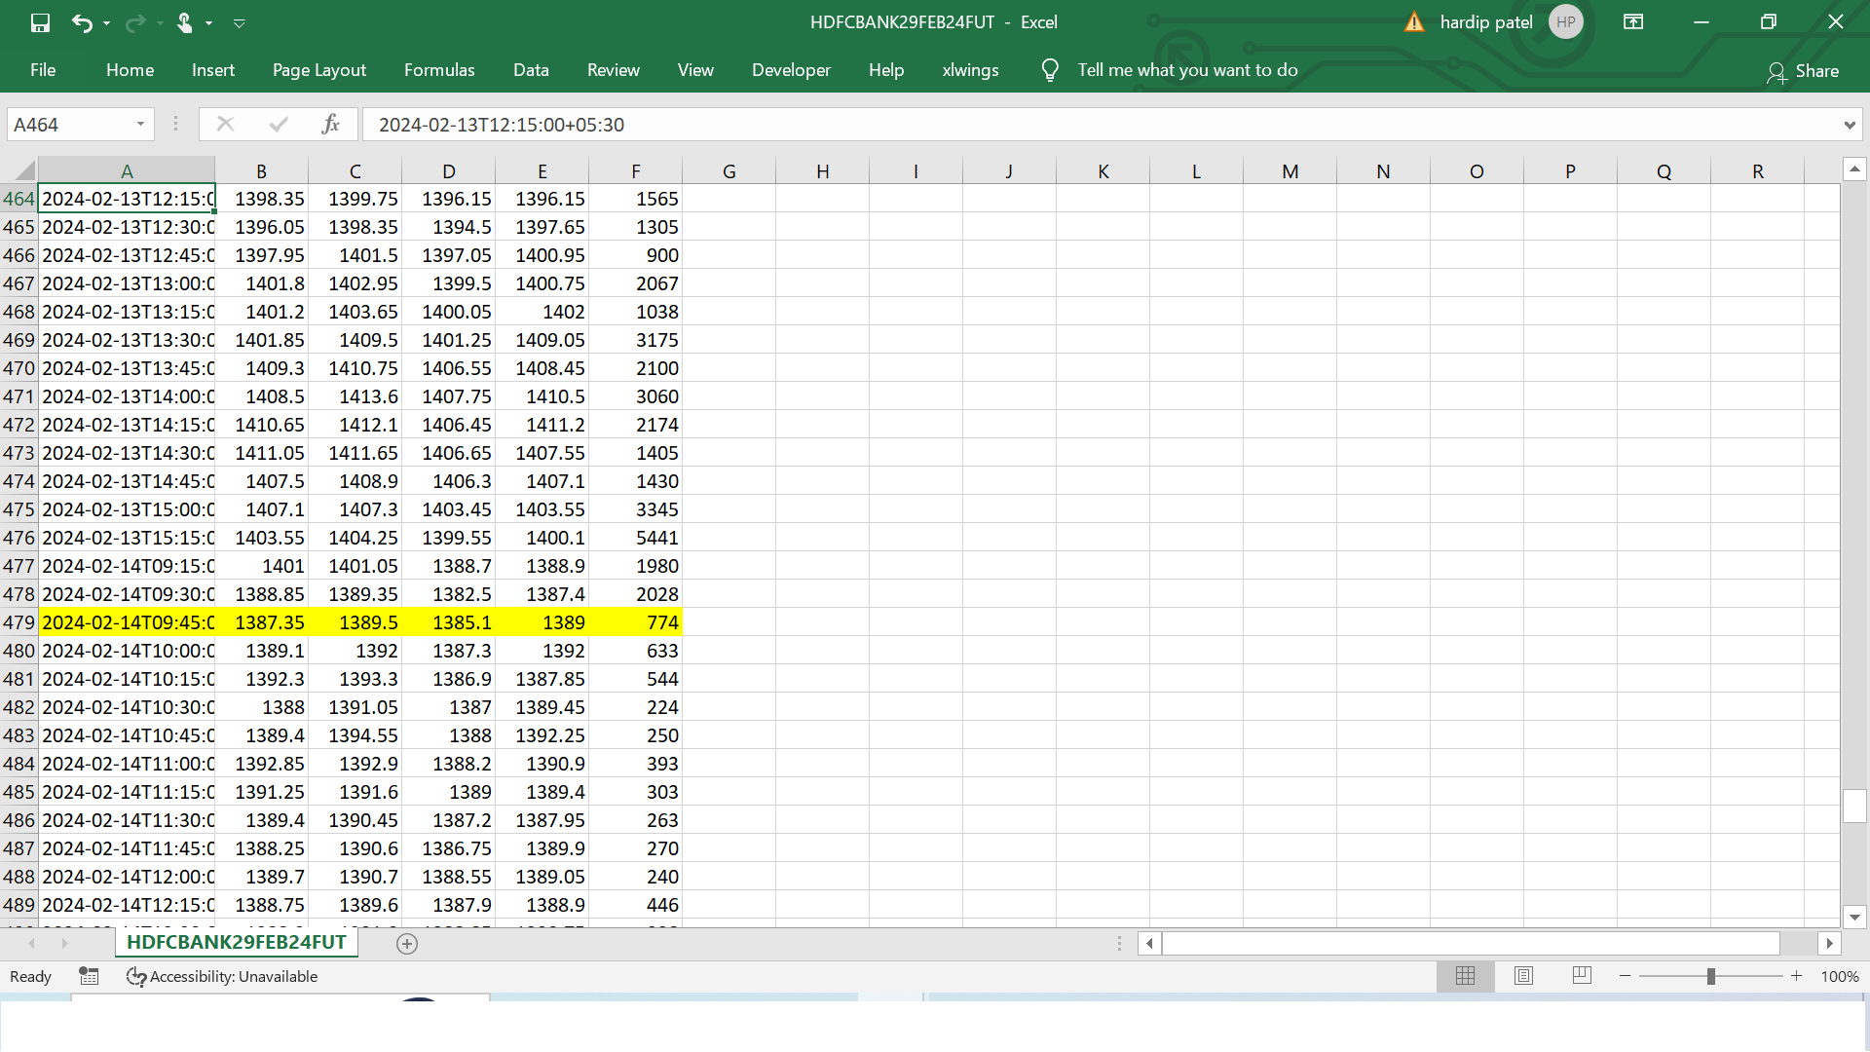Viewport: 1870px width, 1052px height.
Task: Open the File menu
Action: [43, 69]
